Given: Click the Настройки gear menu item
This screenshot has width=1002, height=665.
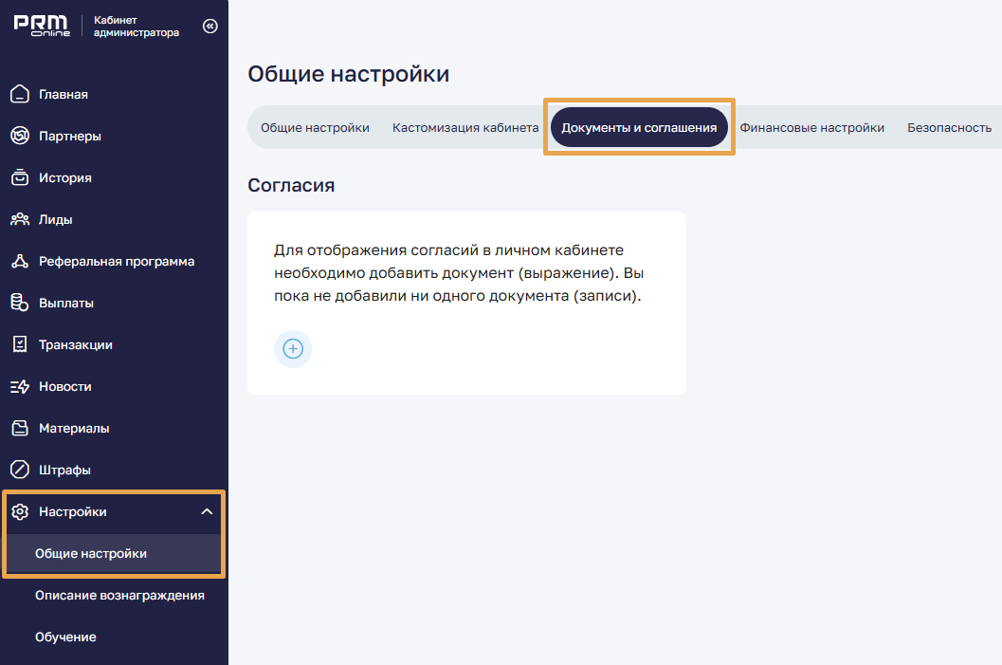Looking at the screenshot, I should (x=73, y=512).
